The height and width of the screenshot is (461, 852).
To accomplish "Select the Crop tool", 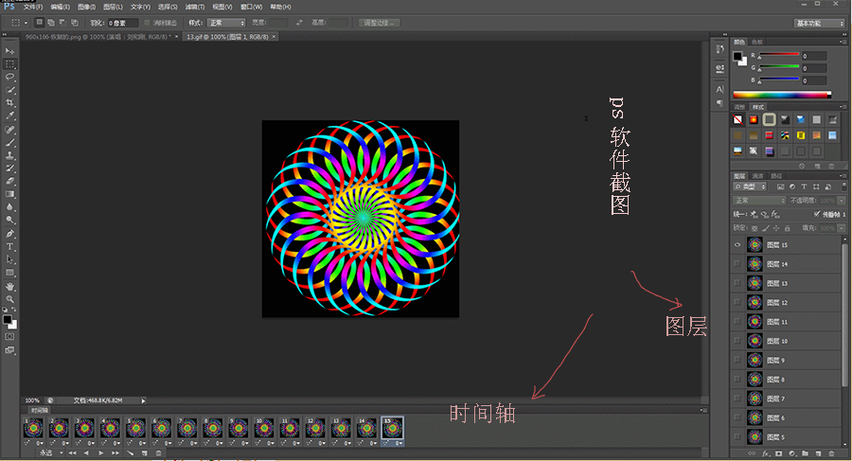I will [x=10, y=102].
